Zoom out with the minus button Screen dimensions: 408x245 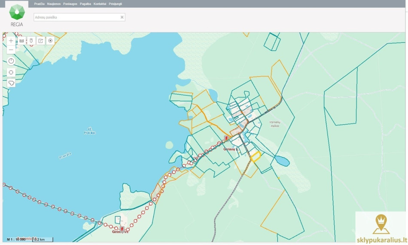click(11, 50)
